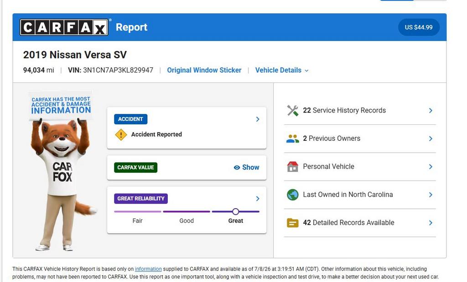This screenshot has width=467, height=282.
Task: Click the yellow accident warning diamond icon
Action: coord(121,134)
